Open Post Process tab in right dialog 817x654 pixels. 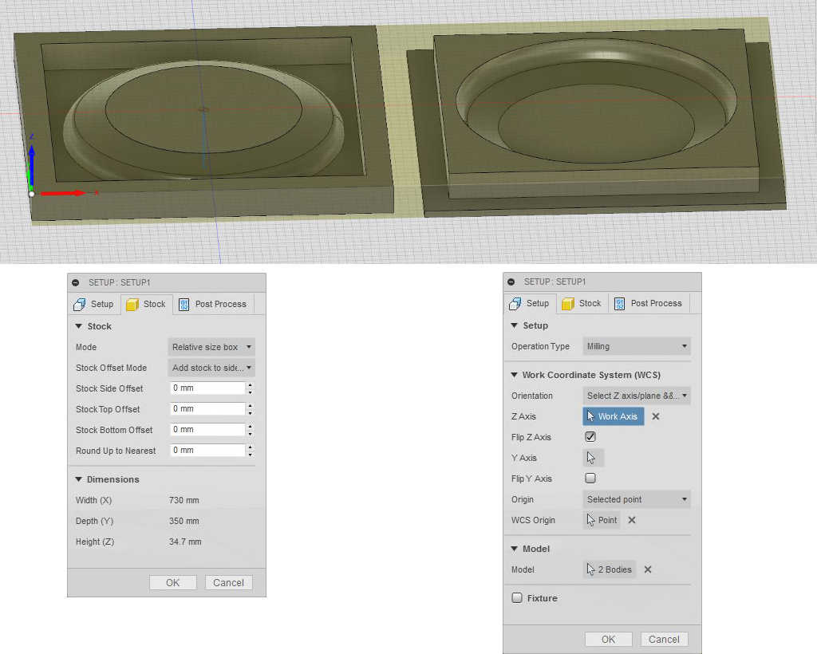[648, 303]
